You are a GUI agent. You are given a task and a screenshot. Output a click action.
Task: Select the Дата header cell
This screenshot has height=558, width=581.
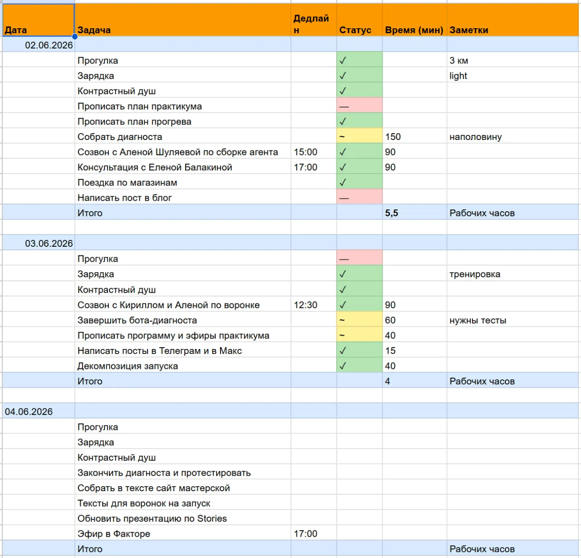tap(38, 20)
